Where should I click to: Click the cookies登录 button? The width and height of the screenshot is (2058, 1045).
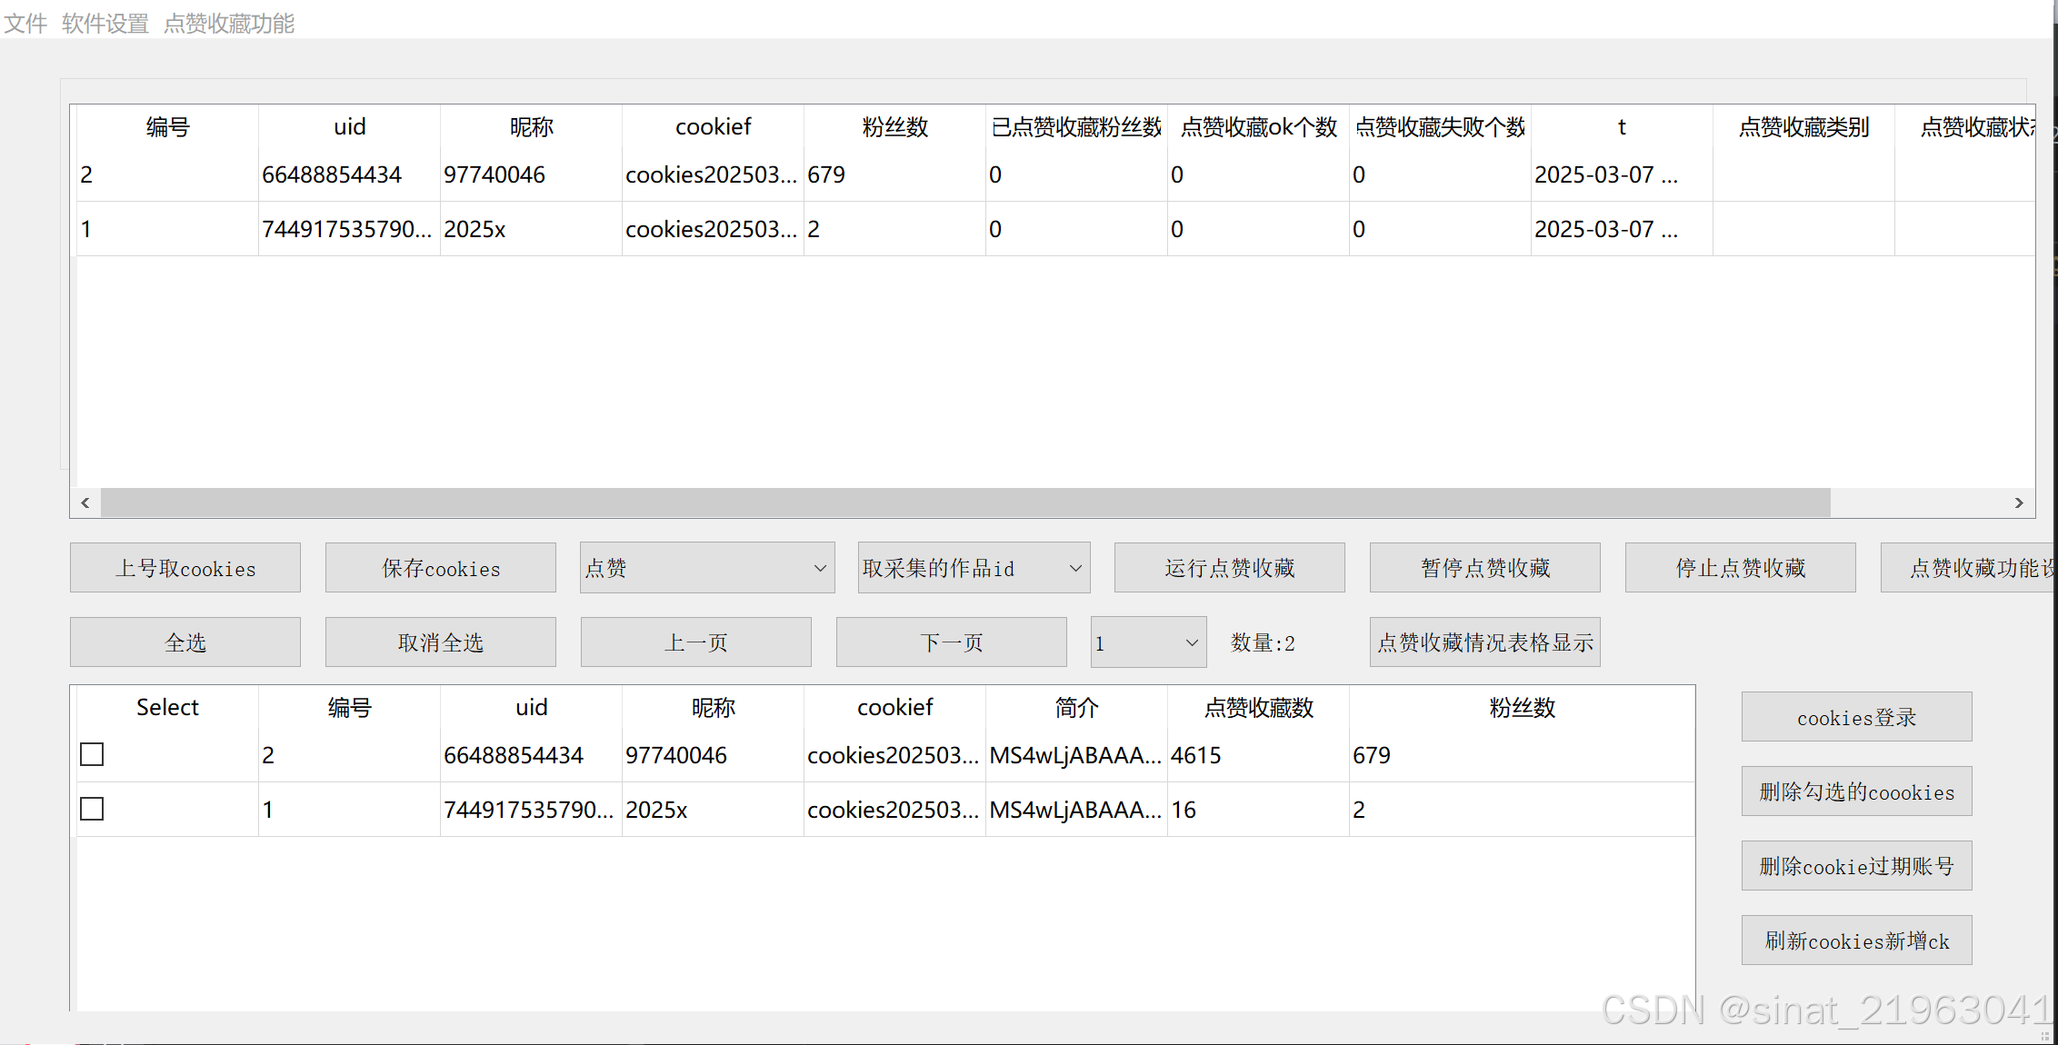[1856, 717]
